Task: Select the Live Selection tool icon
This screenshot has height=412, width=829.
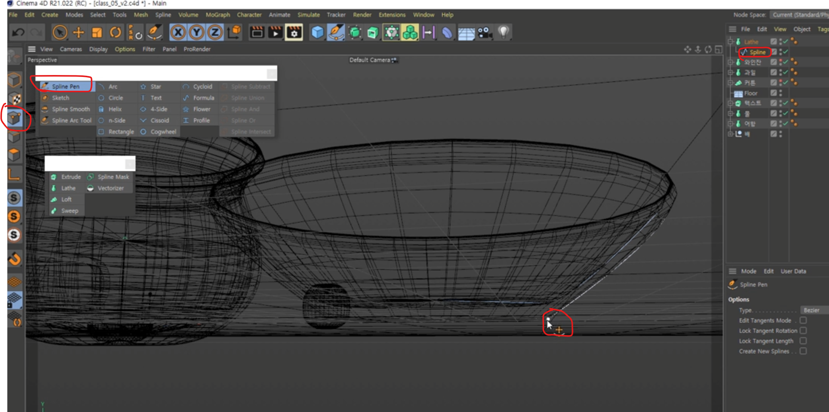Action: point(60,33)
